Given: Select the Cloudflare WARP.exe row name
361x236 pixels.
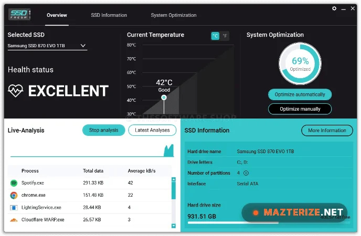Looking at the screenshot, I should click(x=43, y=220).
